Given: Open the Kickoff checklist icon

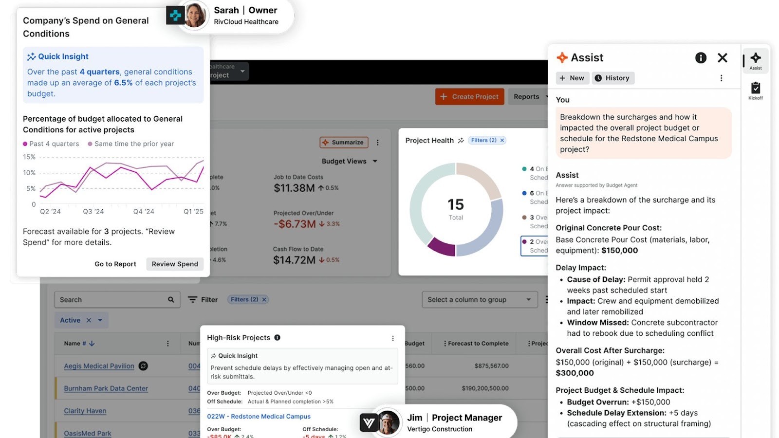Looking at the screenshot, I should (x=755, y=89).
